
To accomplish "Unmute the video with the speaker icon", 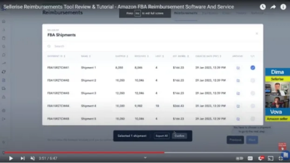I will [32, 158].
